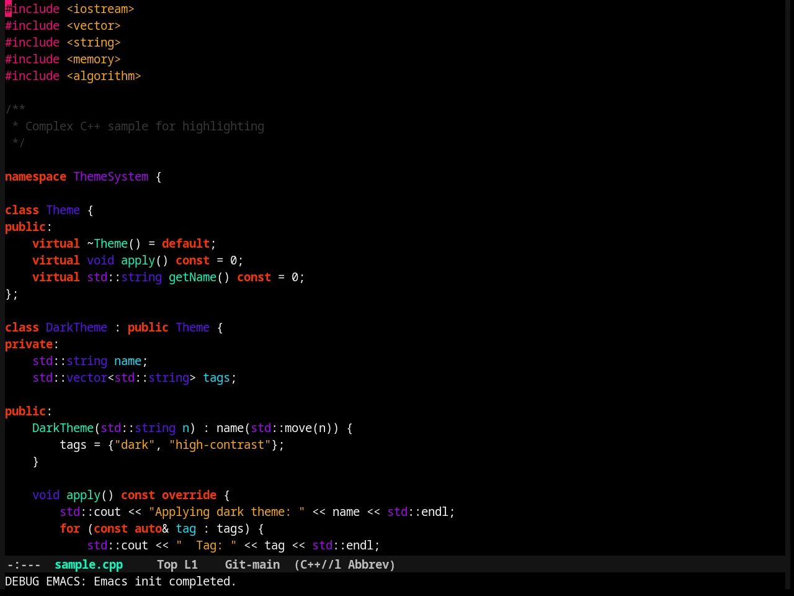This screenshot has height=596, width=794.
Task: Click 'Theme' base class after 'public' keyword
Action: [192, 327]
